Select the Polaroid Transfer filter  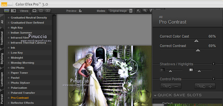coord(29,93)
